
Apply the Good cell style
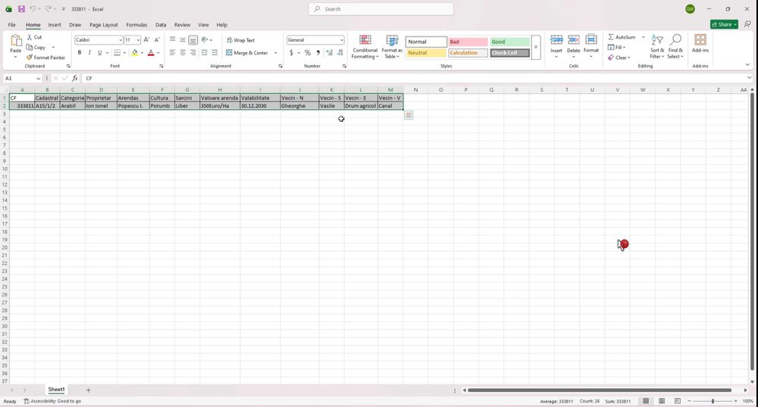[x=509, y=42]
